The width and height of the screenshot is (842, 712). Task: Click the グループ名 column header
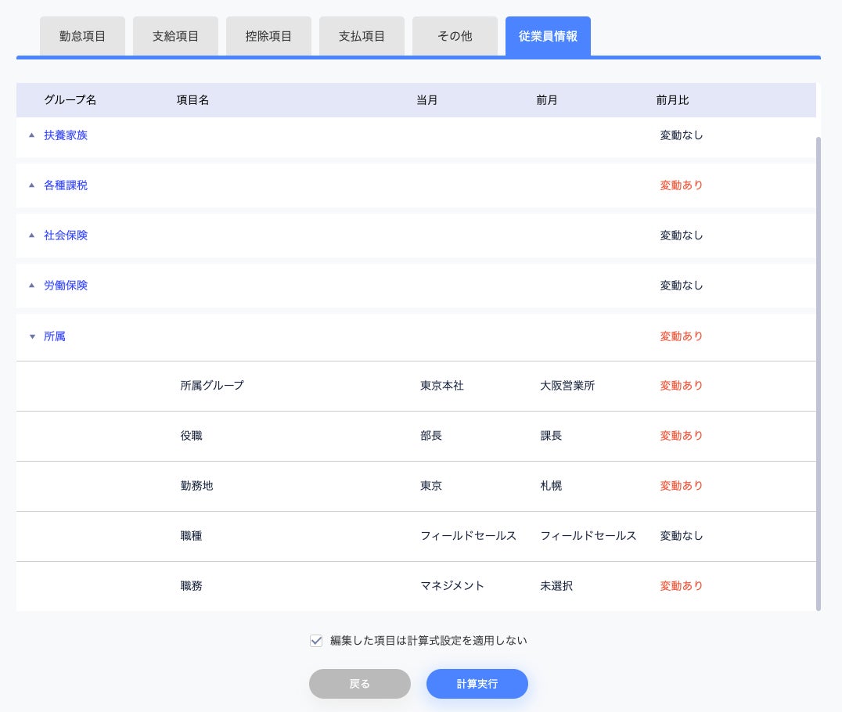point(70,100)
